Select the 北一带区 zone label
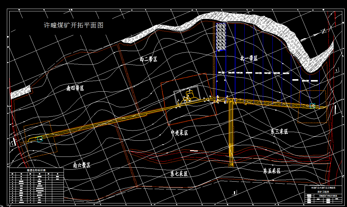 point(249,58)
